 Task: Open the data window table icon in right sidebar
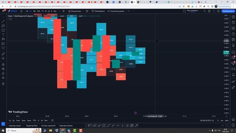click(x=233, y=40)
